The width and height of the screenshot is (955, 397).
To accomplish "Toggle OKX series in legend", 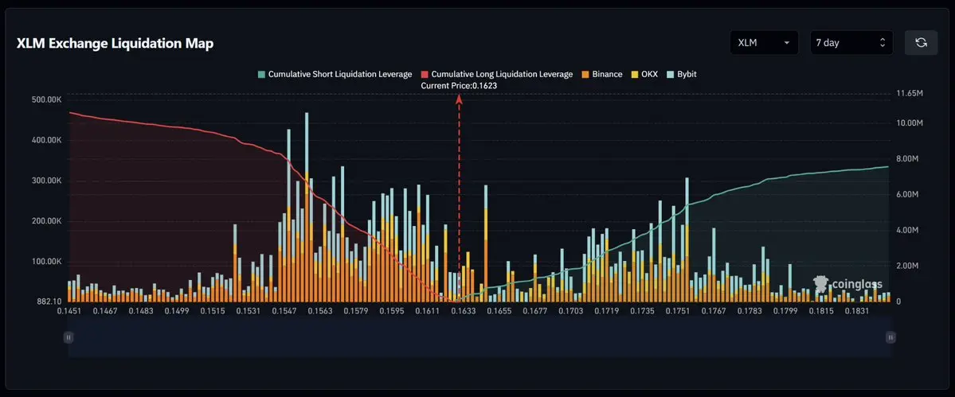I will (644, 74).
